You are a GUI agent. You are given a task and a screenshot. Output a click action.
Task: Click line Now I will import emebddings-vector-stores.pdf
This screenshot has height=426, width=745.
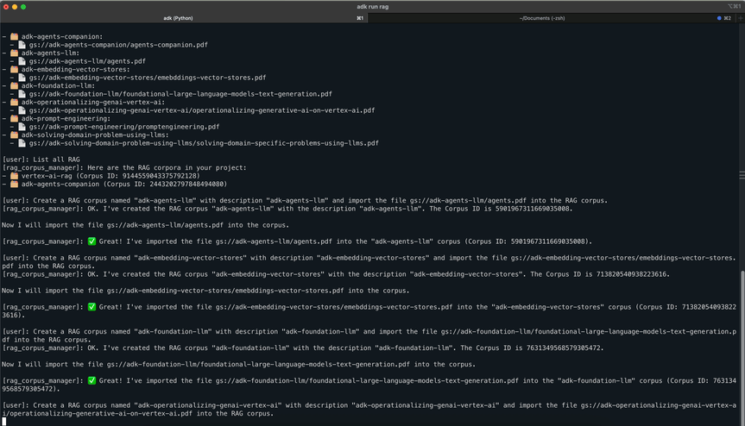205,291
